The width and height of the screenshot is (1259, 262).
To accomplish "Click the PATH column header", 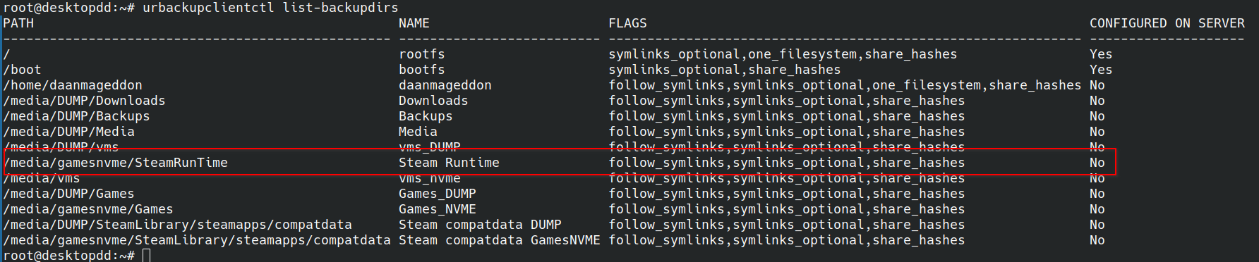I will point(19,23).
